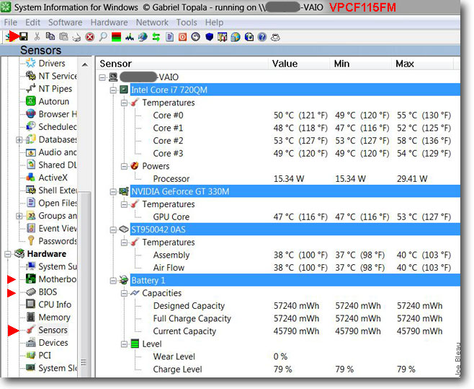Click the round dark arrow toolbar icon
Image resolution: width=474 pixels, height=389 pixels.
[x=196, y=37]
